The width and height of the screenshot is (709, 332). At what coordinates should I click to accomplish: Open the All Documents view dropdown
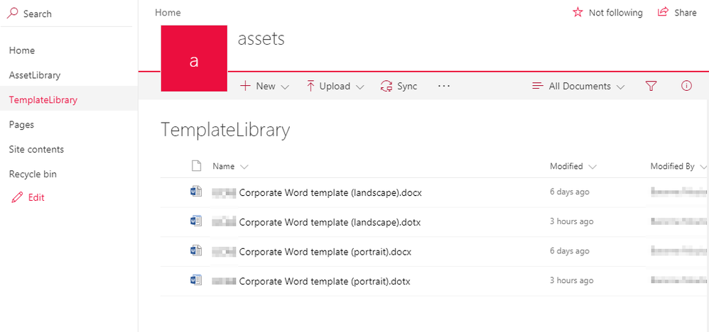click(x=579, y=87)
